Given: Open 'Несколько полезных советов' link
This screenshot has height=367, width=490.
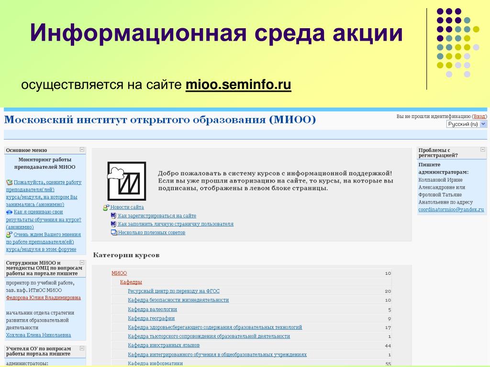Looking at the screenshot, I should click(152, 233).
